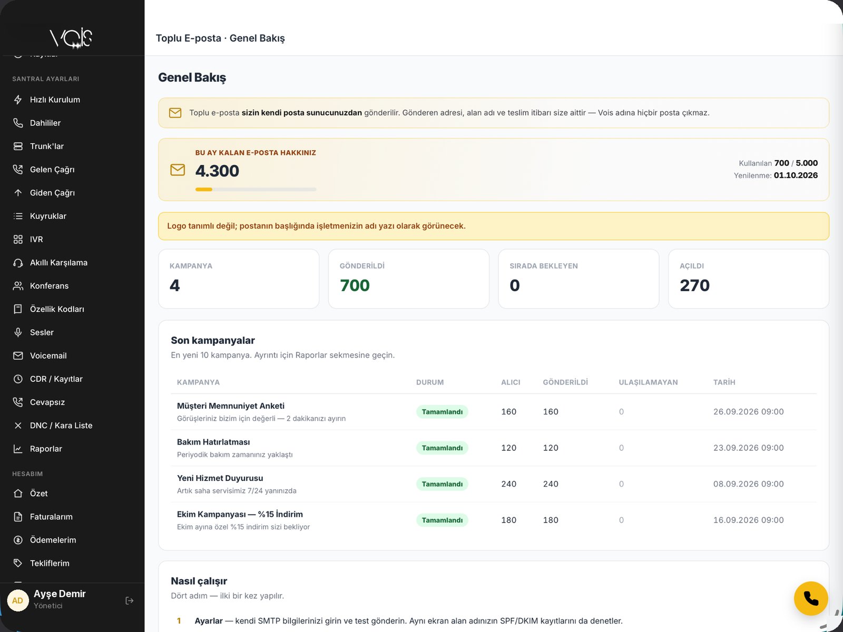
Task: Click the IVR grid icon
Action: (18, 239)
